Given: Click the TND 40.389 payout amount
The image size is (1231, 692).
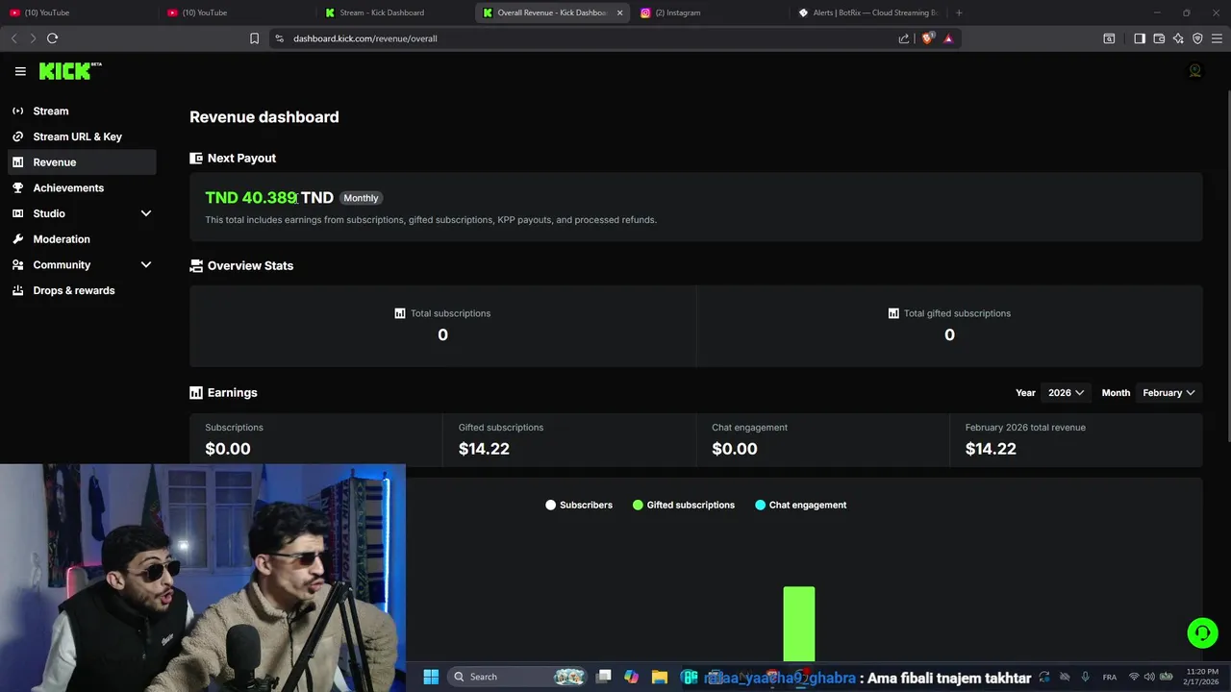Looking at the screenshot, I should click(269, 197).
